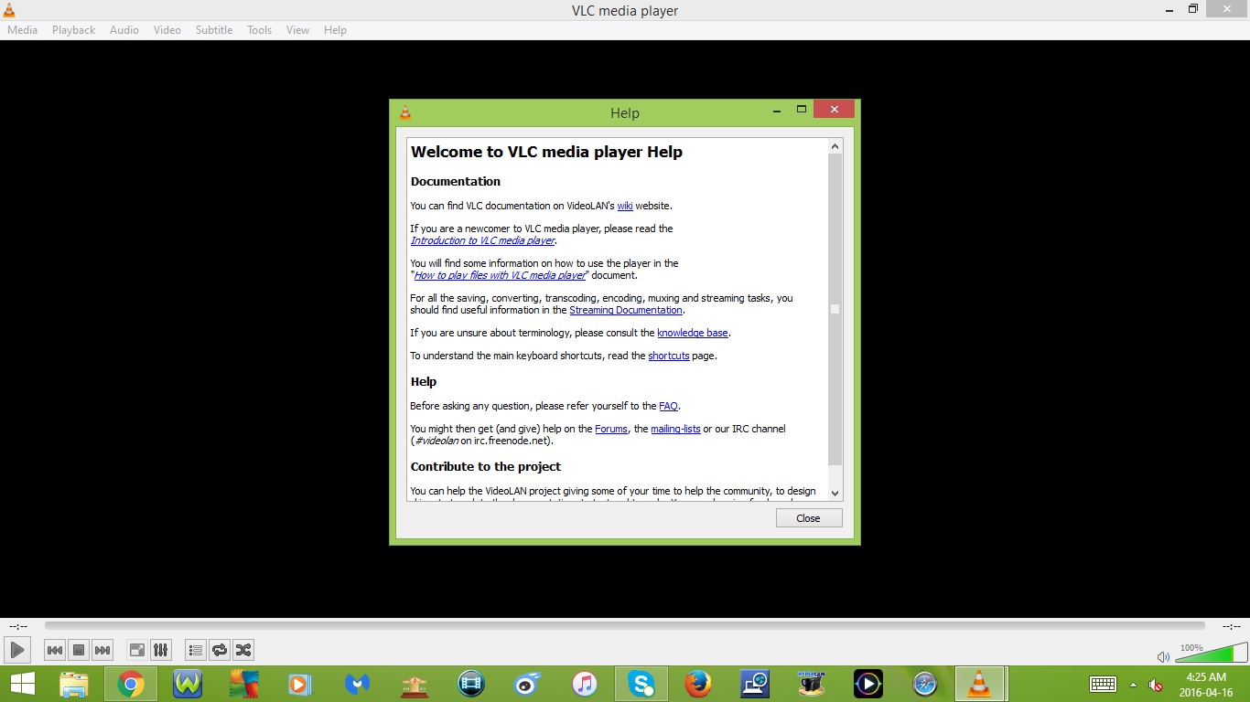Show hidden tray icons arrow
This screenshot has width=1250, height=702.
(x=1133, y=685)
